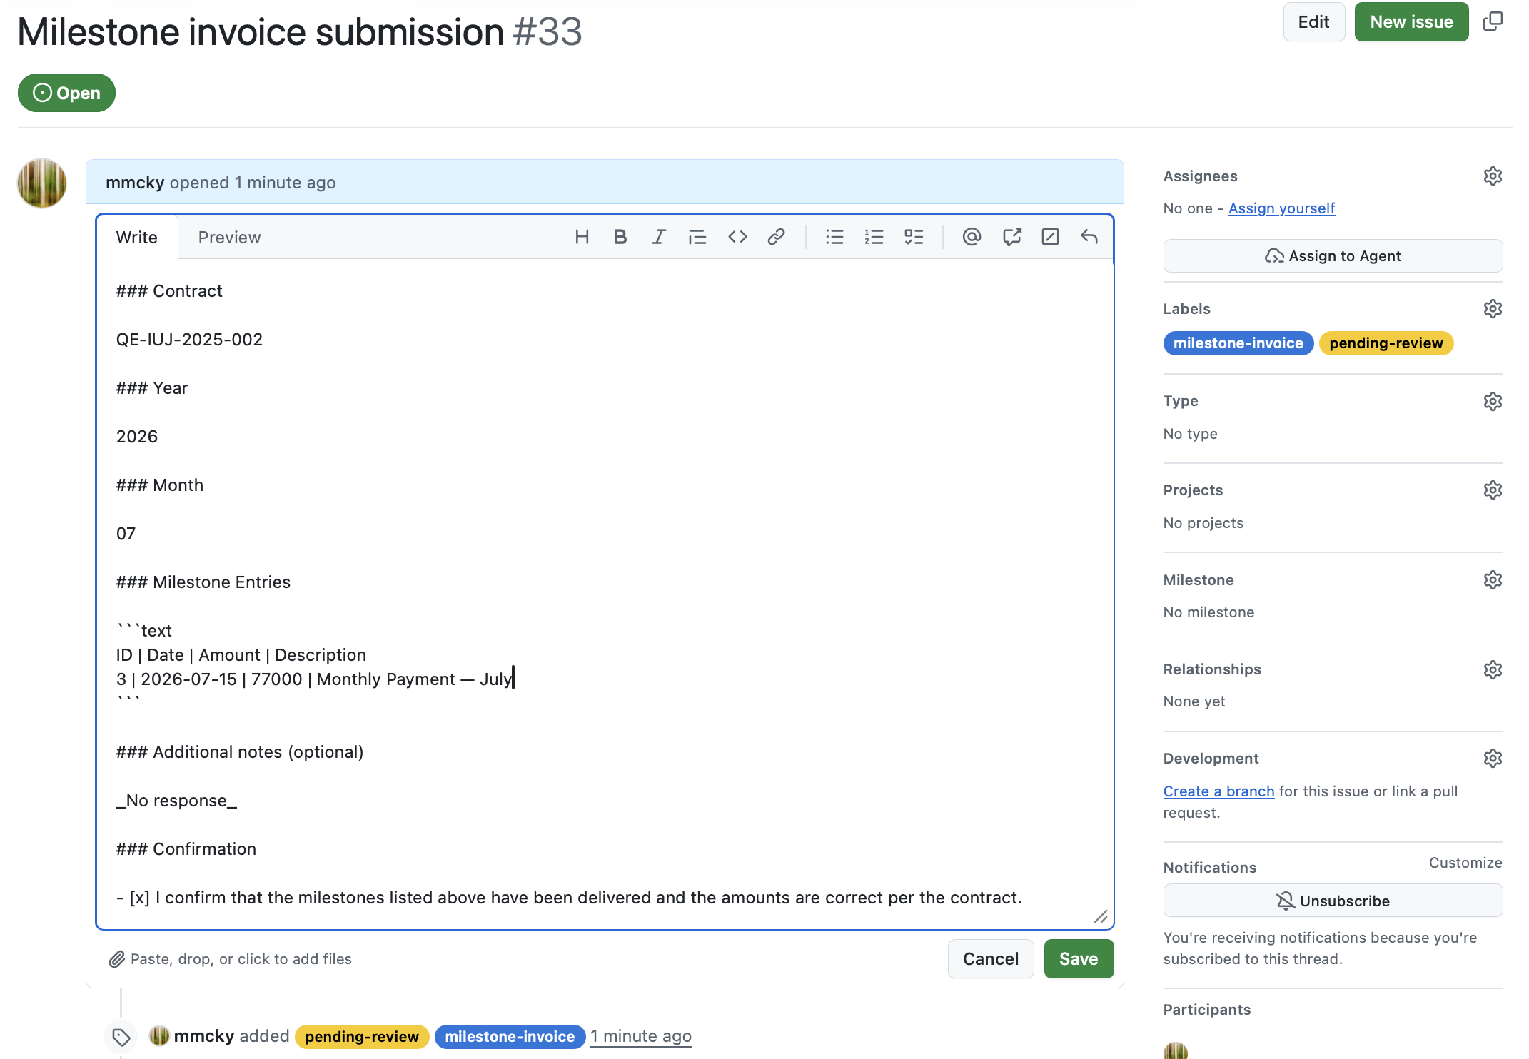
Task: Click the Open status badge
Action: [66, 93]
